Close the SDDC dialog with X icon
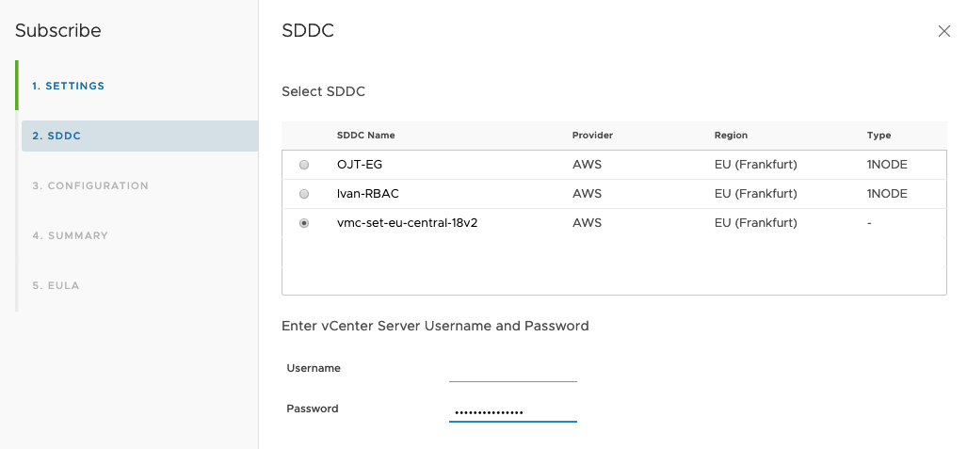This screenshot has height=449, width=967. tap(944, 31)
